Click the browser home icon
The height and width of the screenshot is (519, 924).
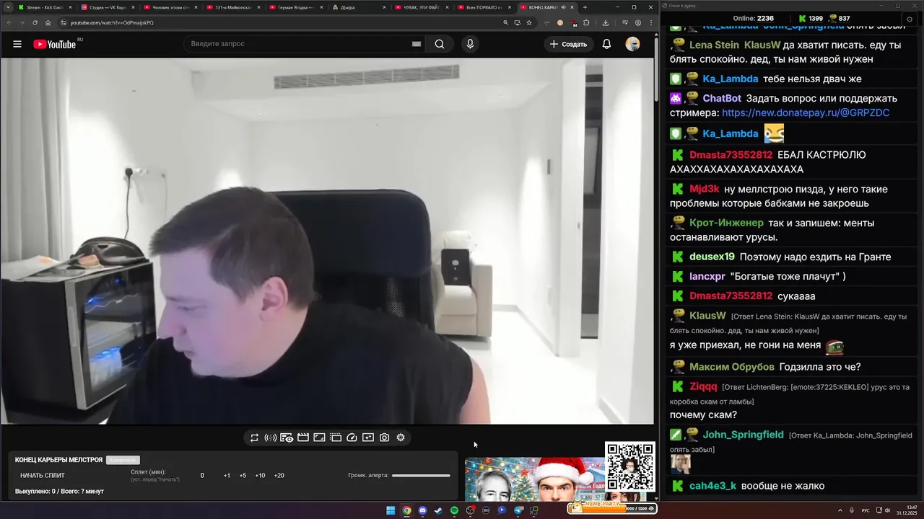48,22
